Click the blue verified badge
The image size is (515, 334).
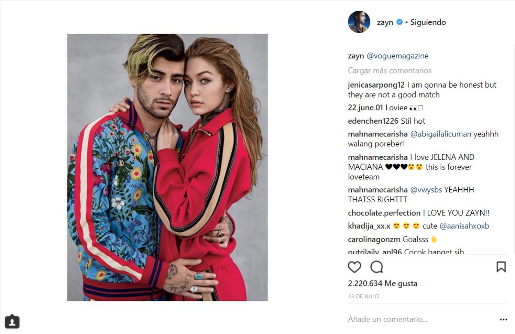(x=399, y=22)
